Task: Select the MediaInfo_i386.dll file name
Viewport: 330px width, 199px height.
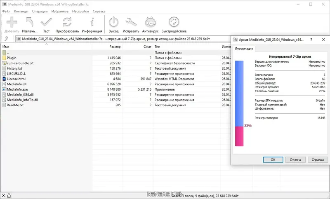Action: [20, 95]
